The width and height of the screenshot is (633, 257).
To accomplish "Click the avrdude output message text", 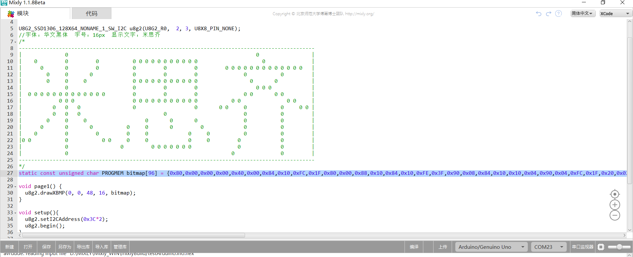I will (x=99, y=254).
